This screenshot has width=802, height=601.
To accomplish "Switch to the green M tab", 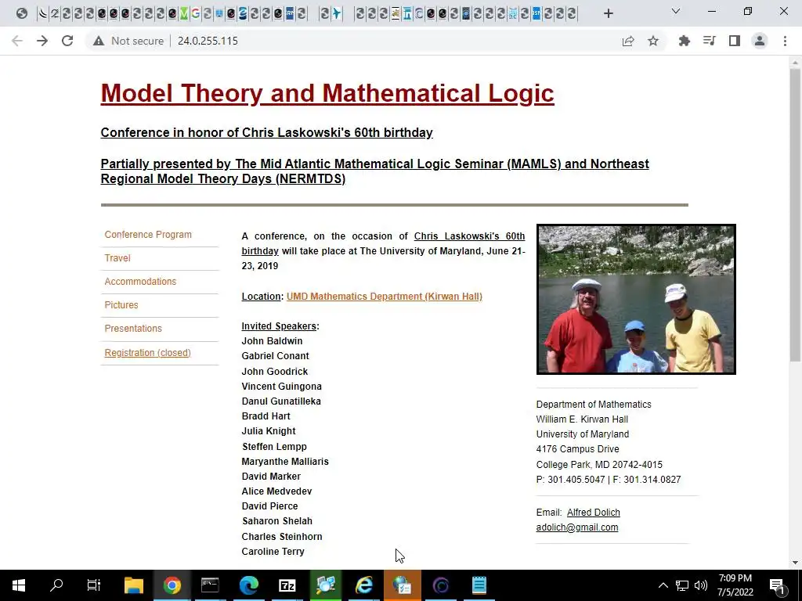I will click(x=184, y=14).
